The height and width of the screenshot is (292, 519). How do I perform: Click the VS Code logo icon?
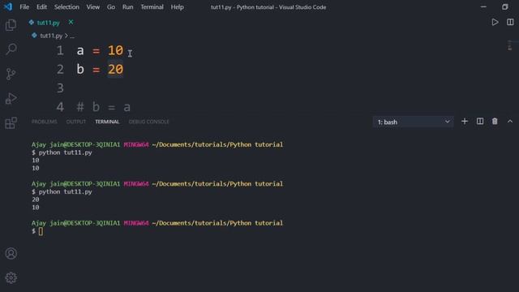tap(7, 6)
